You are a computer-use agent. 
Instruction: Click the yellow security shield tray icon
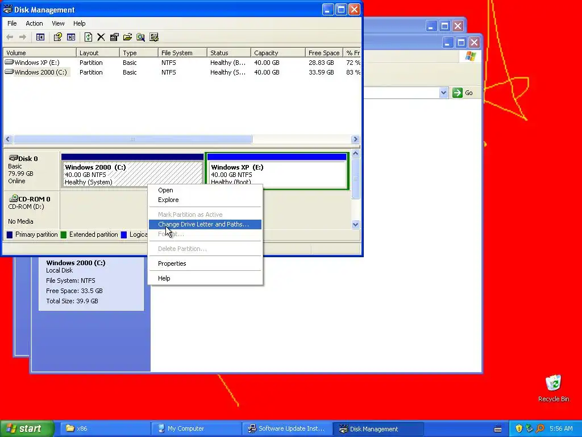(519, 428)
